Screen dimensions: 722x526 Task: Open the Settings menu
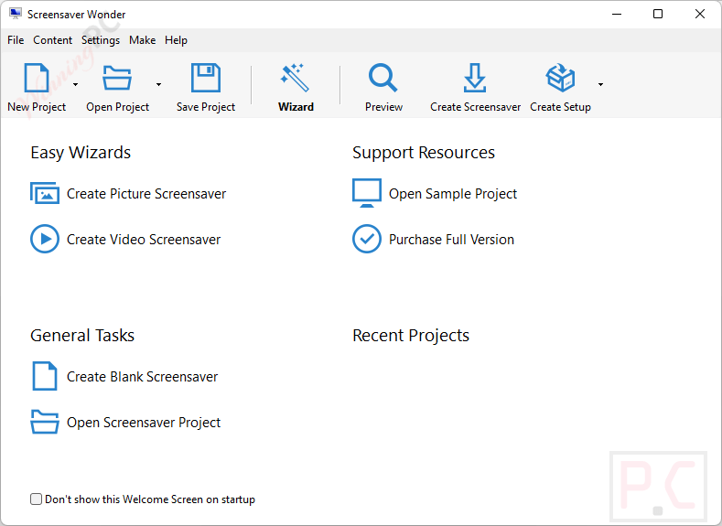click(101, 40)
